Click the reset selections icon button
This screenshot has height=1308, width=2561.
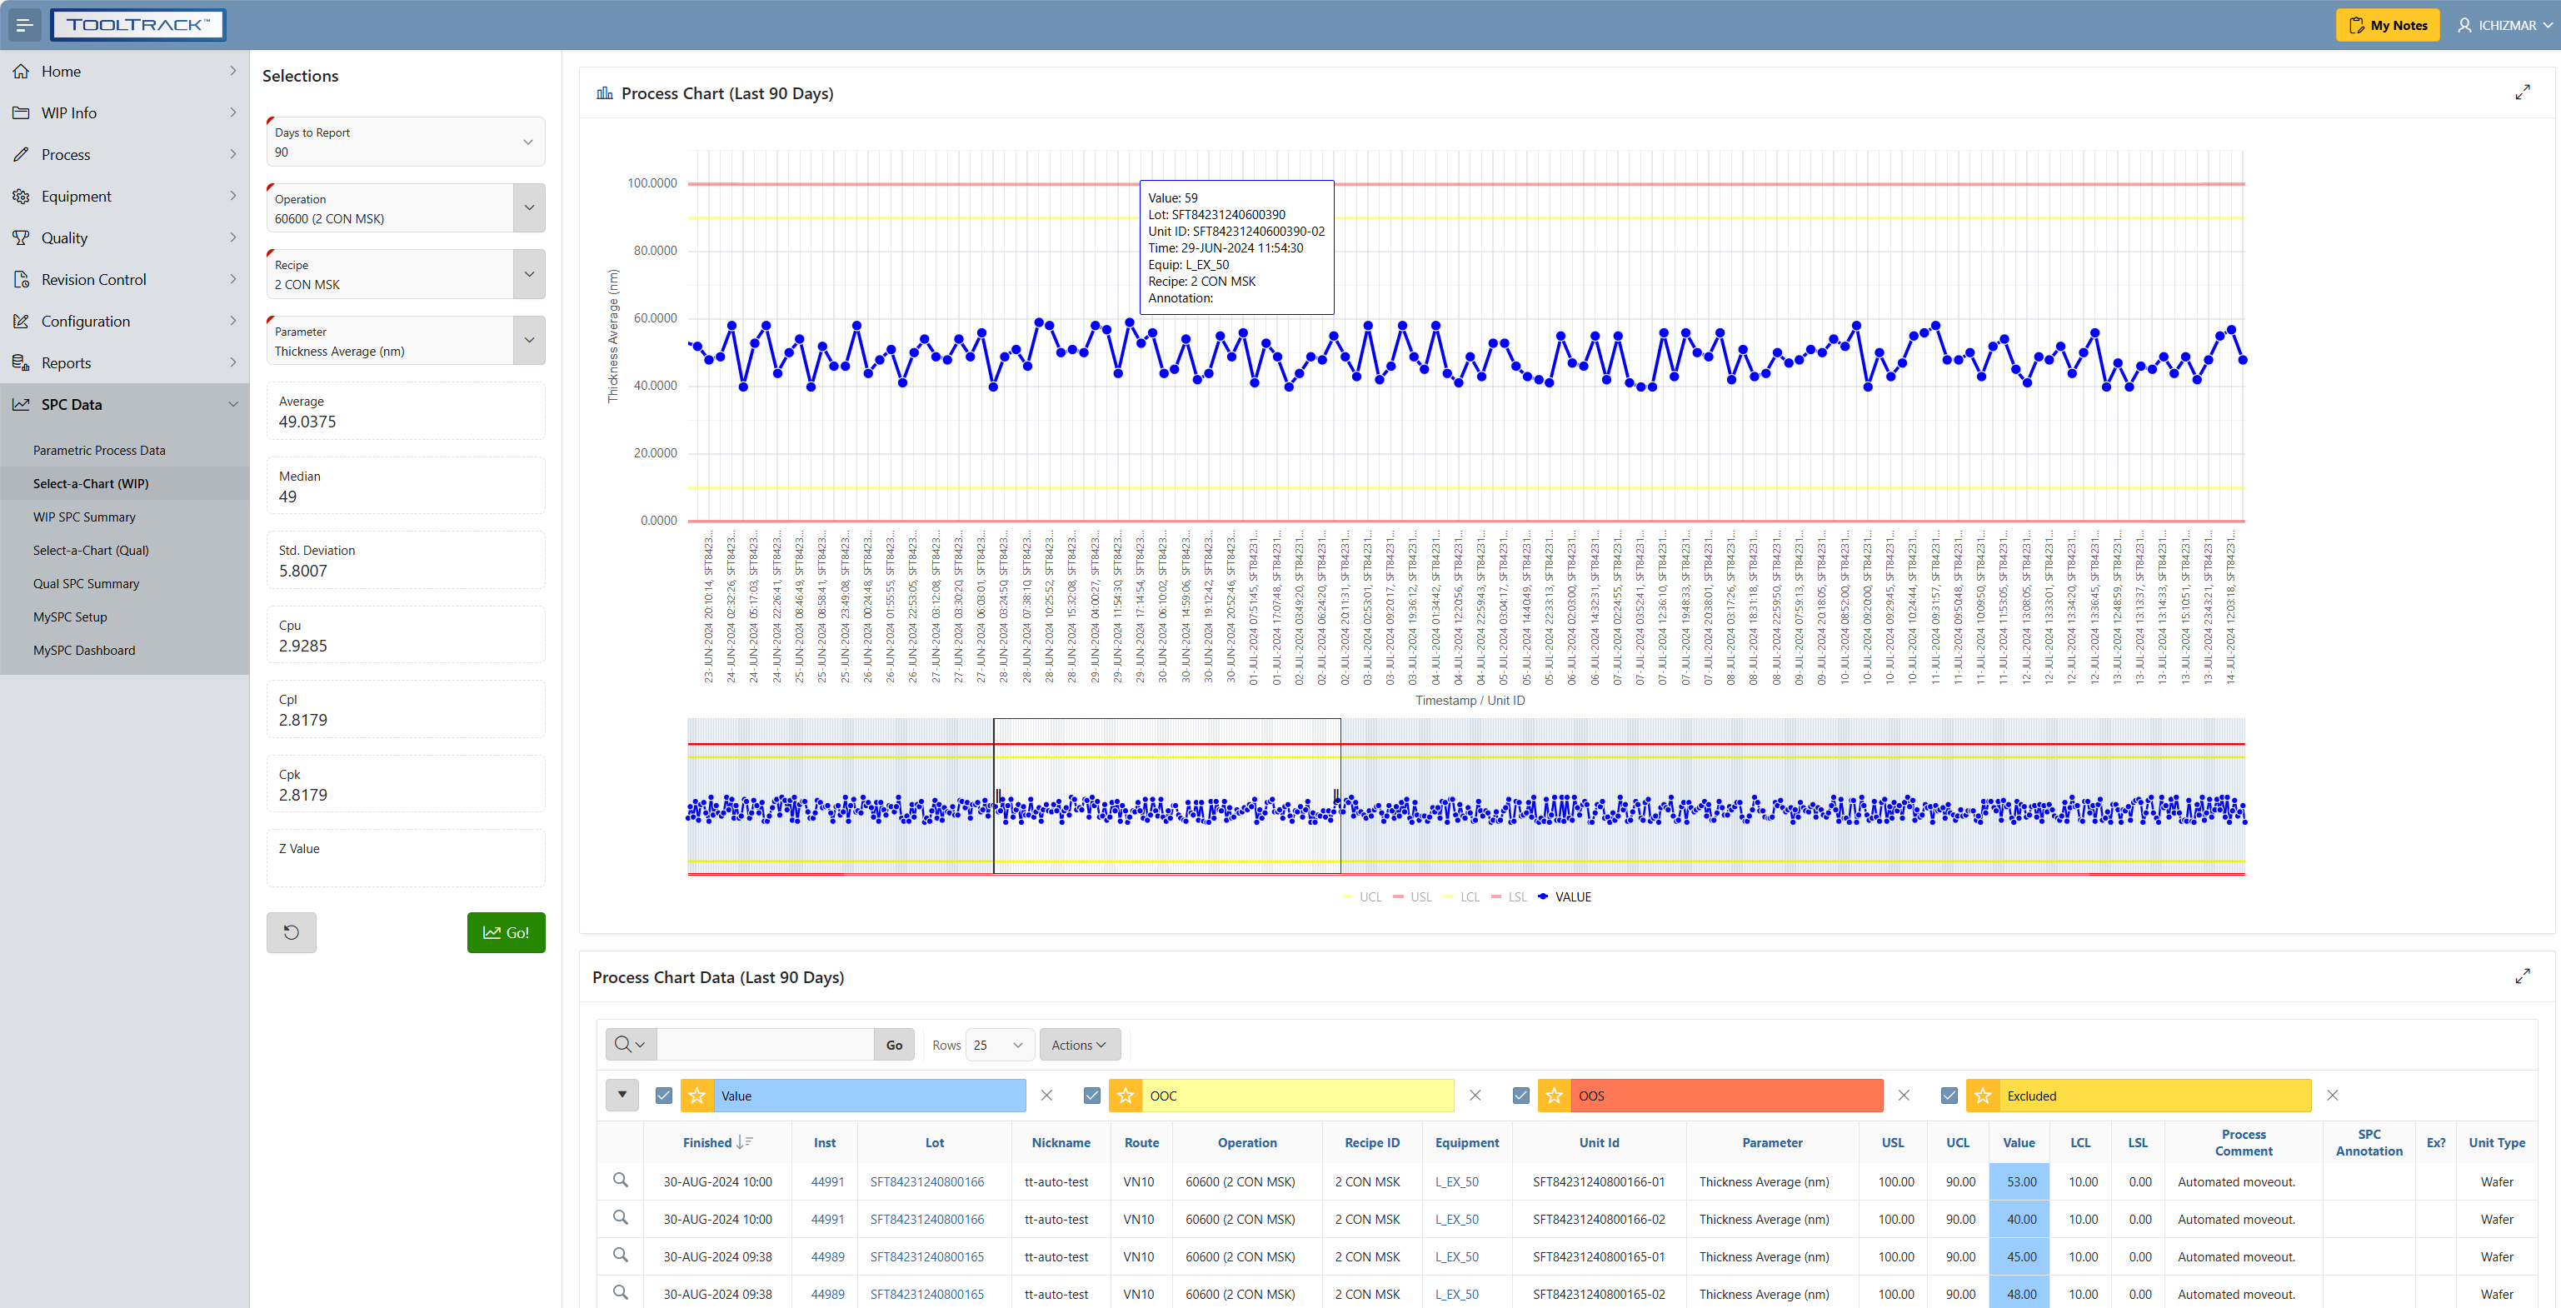pyautogui.click(x=292, y=932)
